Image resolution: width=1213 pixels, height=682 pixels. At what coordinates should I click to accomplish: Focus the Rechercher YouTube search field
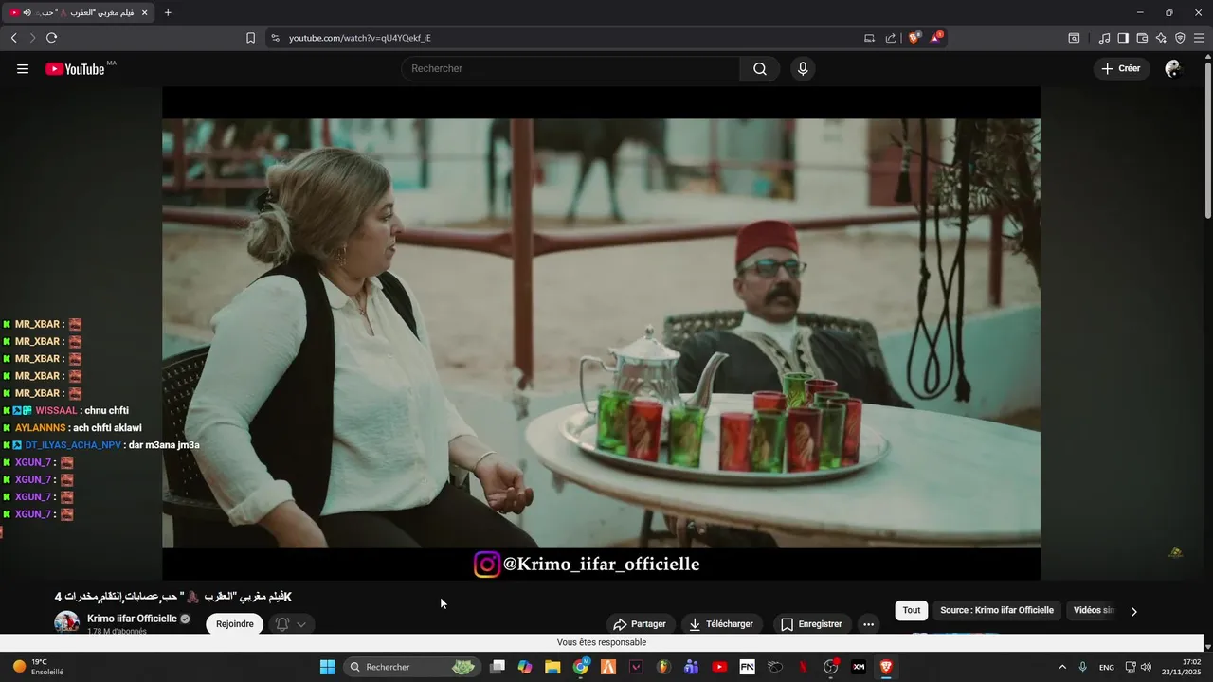coord(570,69)
